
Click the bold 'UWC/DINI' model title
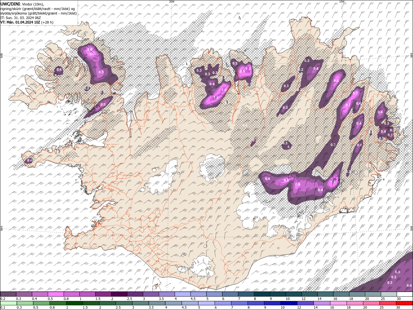(10, 4)
